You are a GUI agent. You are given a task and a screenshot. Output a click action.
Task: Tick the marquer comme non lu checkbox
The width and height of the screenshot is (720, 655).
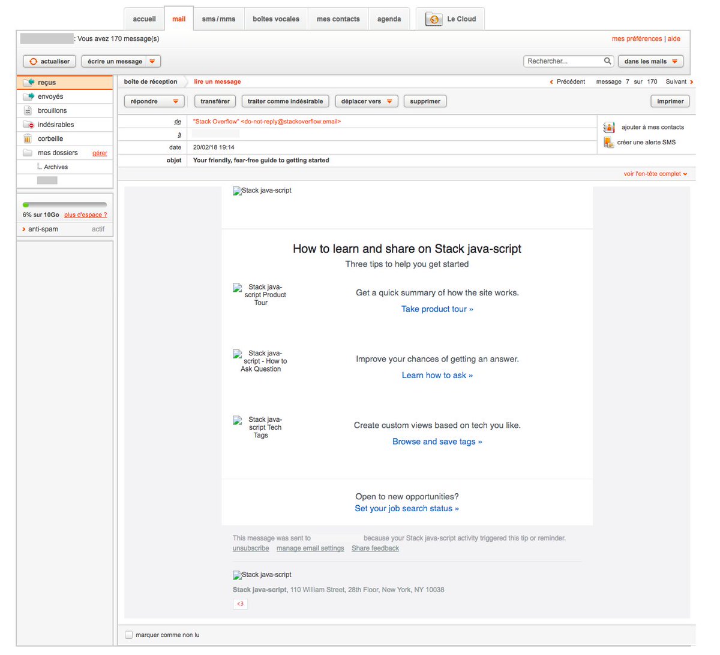[128, 635]
